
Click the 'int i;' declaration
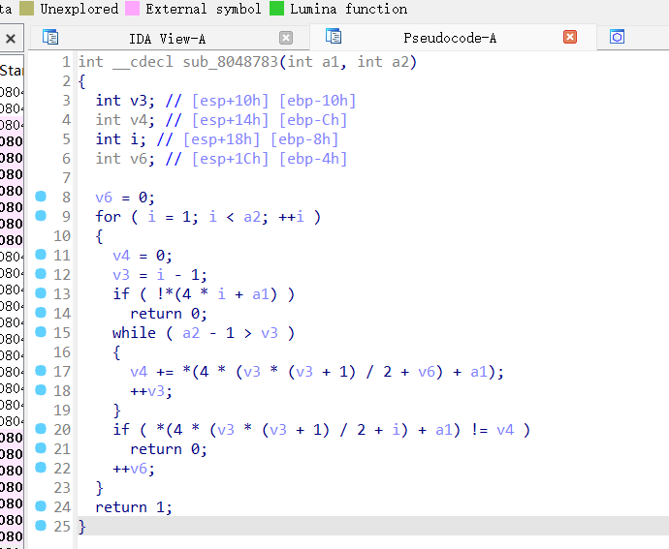(x=121, y=139)
